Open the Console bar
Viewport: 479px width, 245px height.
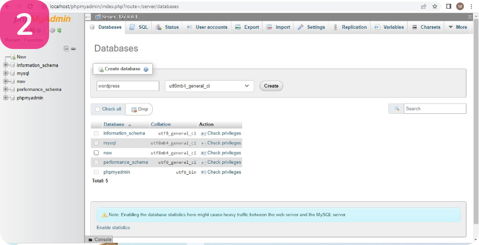point(100,240)
